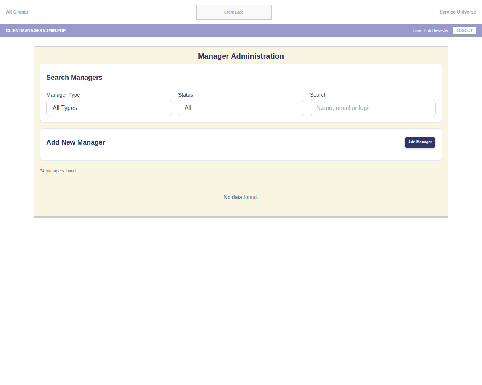Click the 74 managers found text
The image size is (482, 385).
click(58, 171)
